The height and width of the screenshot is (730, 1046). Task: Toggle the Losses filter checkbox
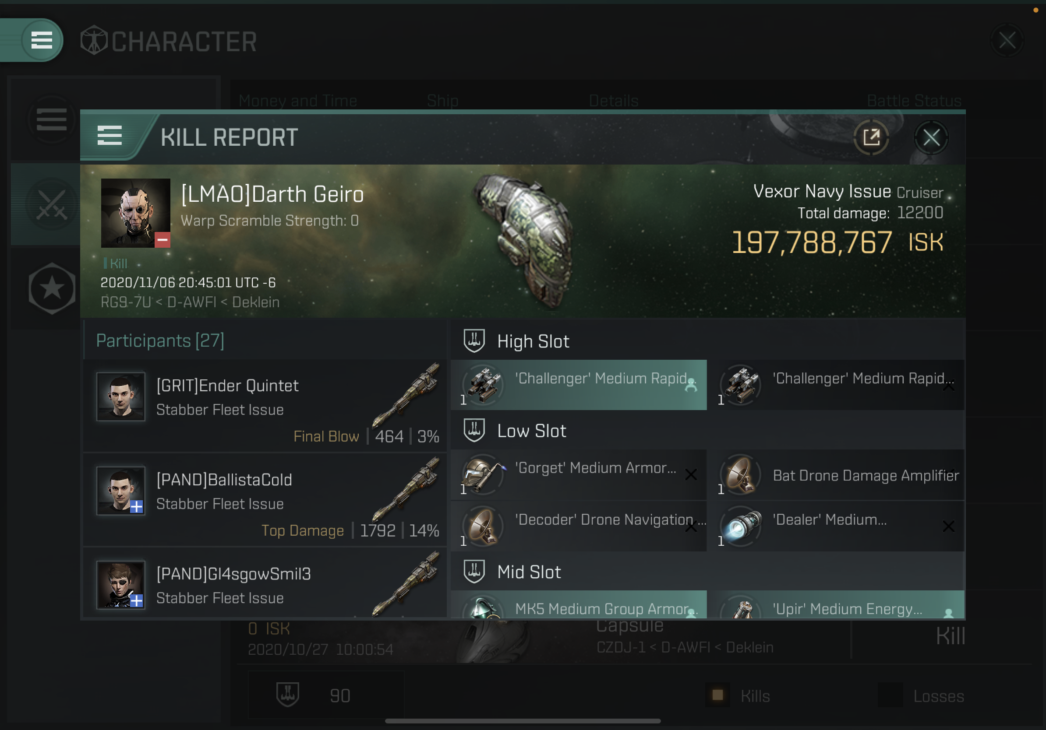890,695
